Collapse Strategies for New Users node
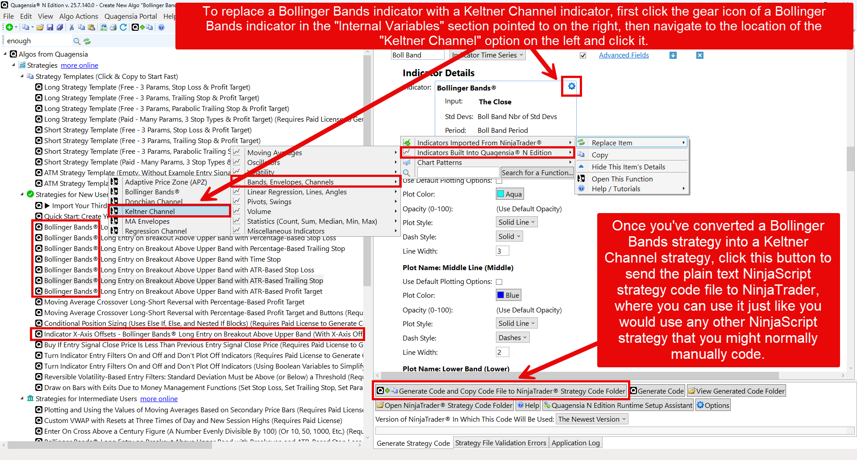Viewport: 857px width, 460px height. 22,194
